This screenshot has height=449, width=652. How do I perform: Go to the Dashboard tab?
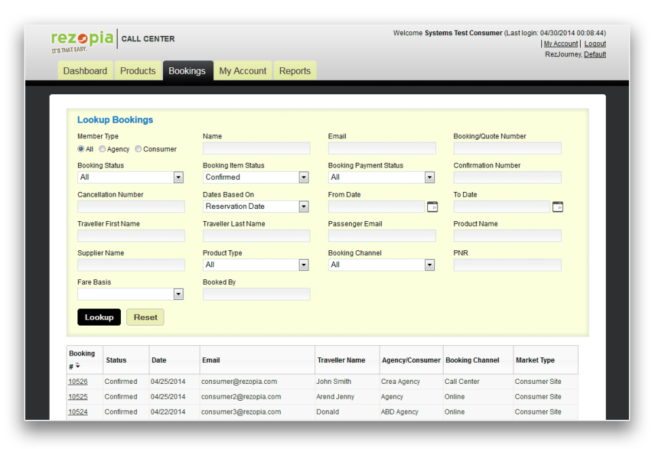pos(86,71)
